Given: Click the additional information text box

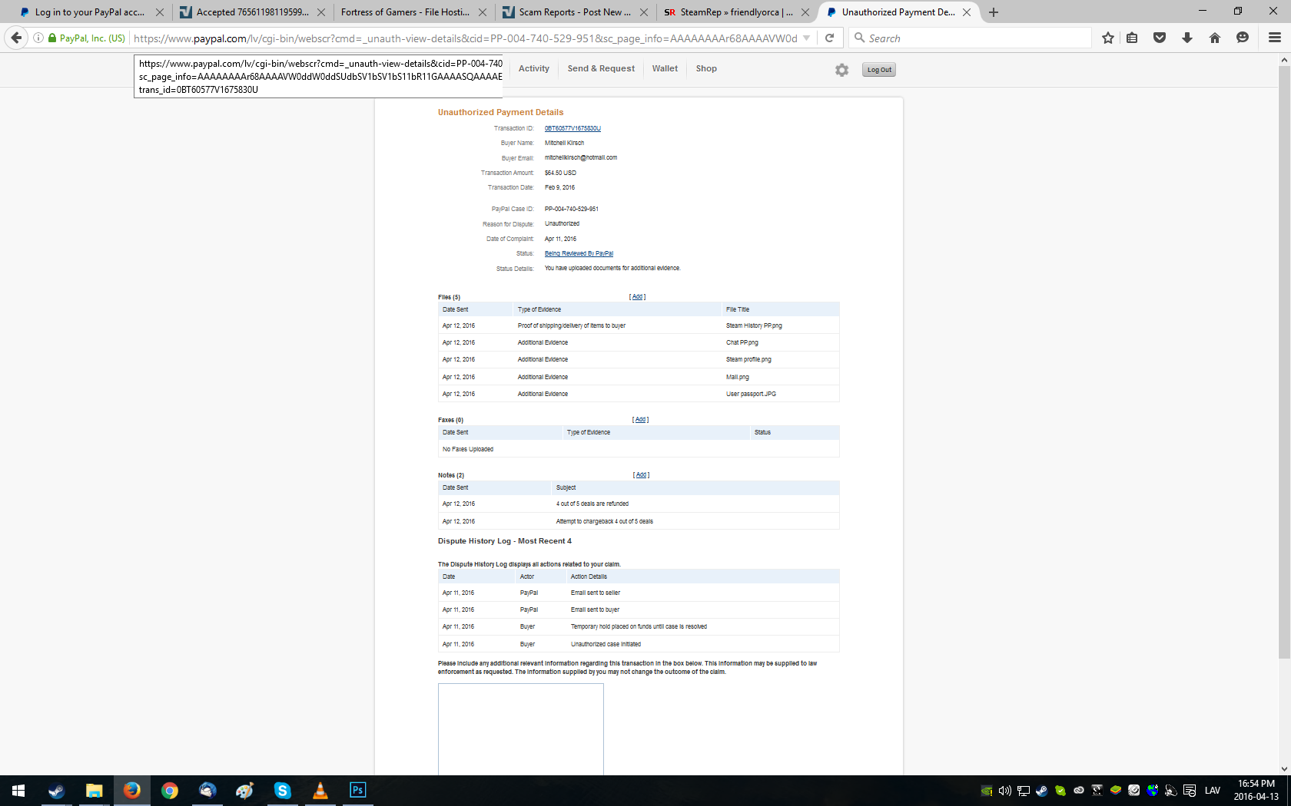Looking at the screenshot, I should click(x=520, y=728).
